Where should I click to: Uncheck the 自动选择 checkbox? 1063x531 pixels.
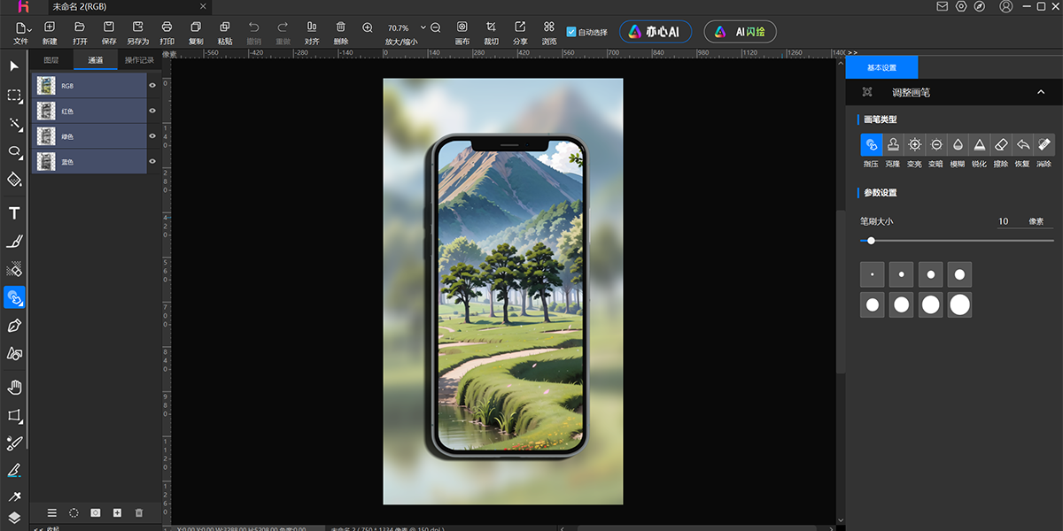(x=571, y=32)
